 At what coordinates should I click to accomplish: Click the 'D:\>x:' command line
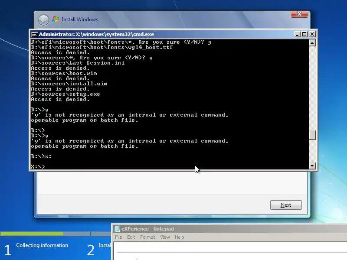click(41, 156)
